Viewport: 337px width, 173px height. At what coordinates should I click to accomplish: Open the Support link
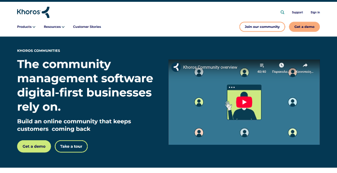297,13
